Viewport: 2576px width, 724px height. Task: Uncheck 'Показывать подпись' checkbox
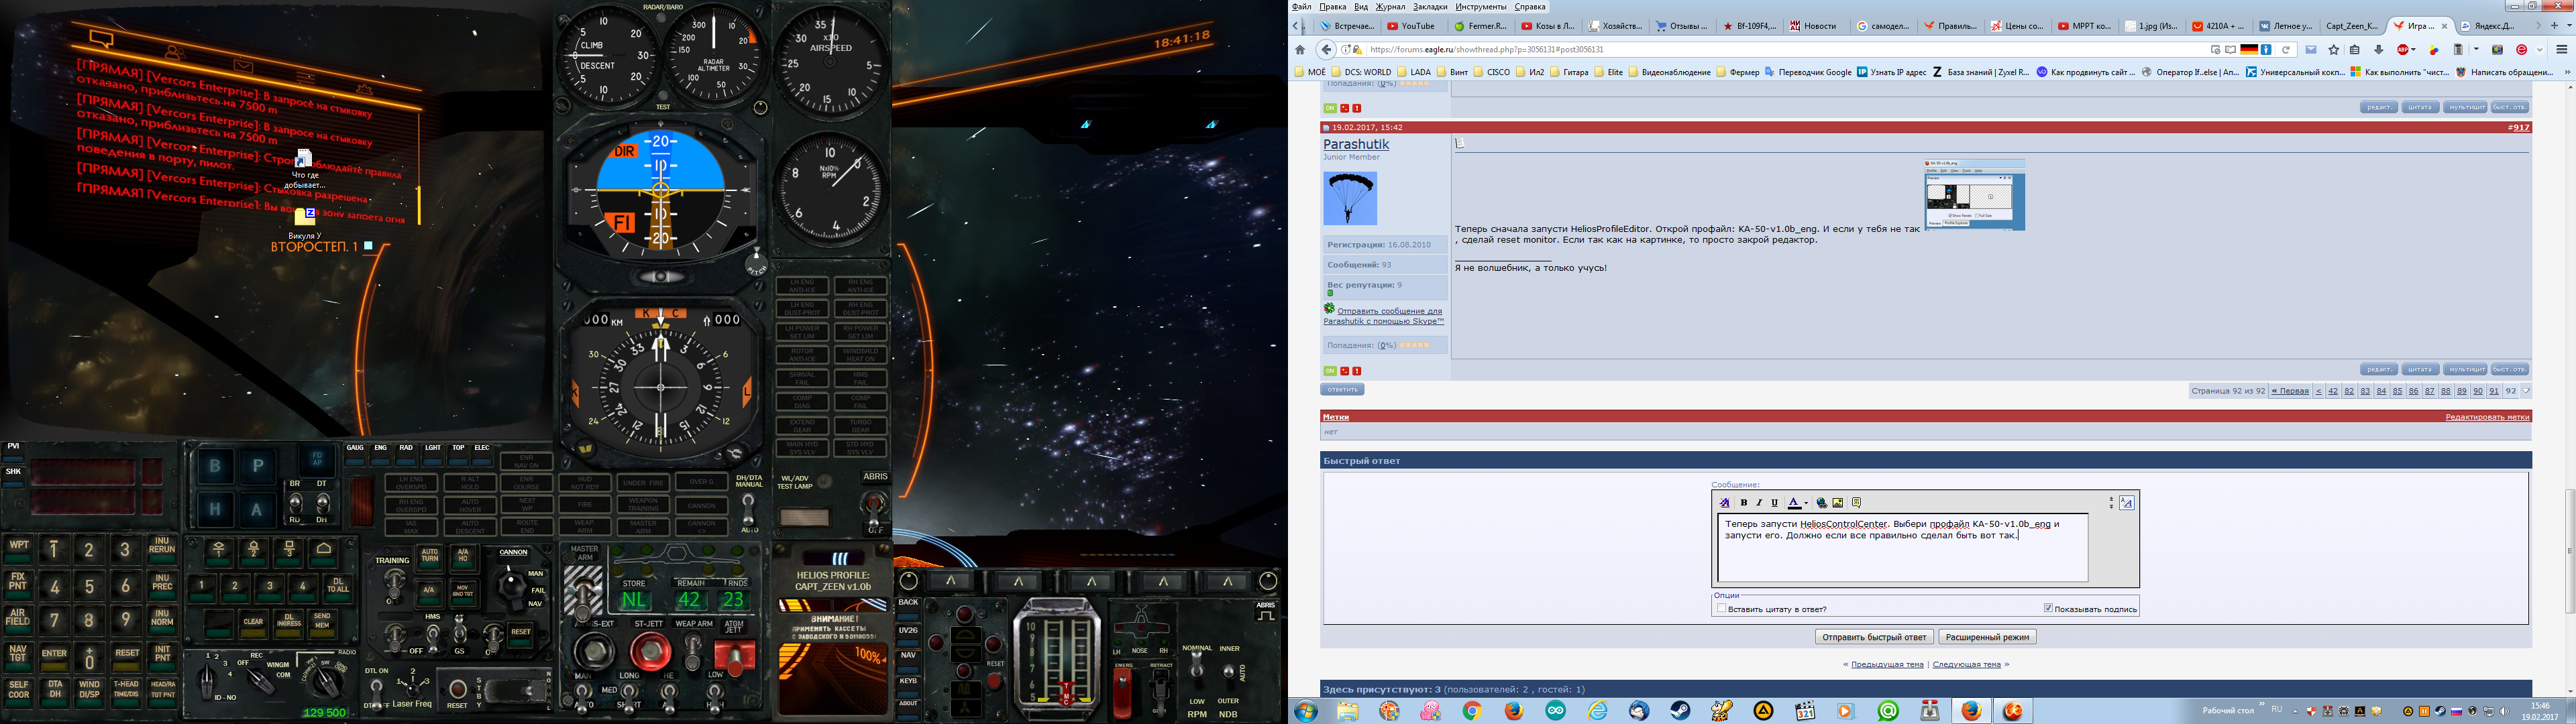(x=2049, y=609)
